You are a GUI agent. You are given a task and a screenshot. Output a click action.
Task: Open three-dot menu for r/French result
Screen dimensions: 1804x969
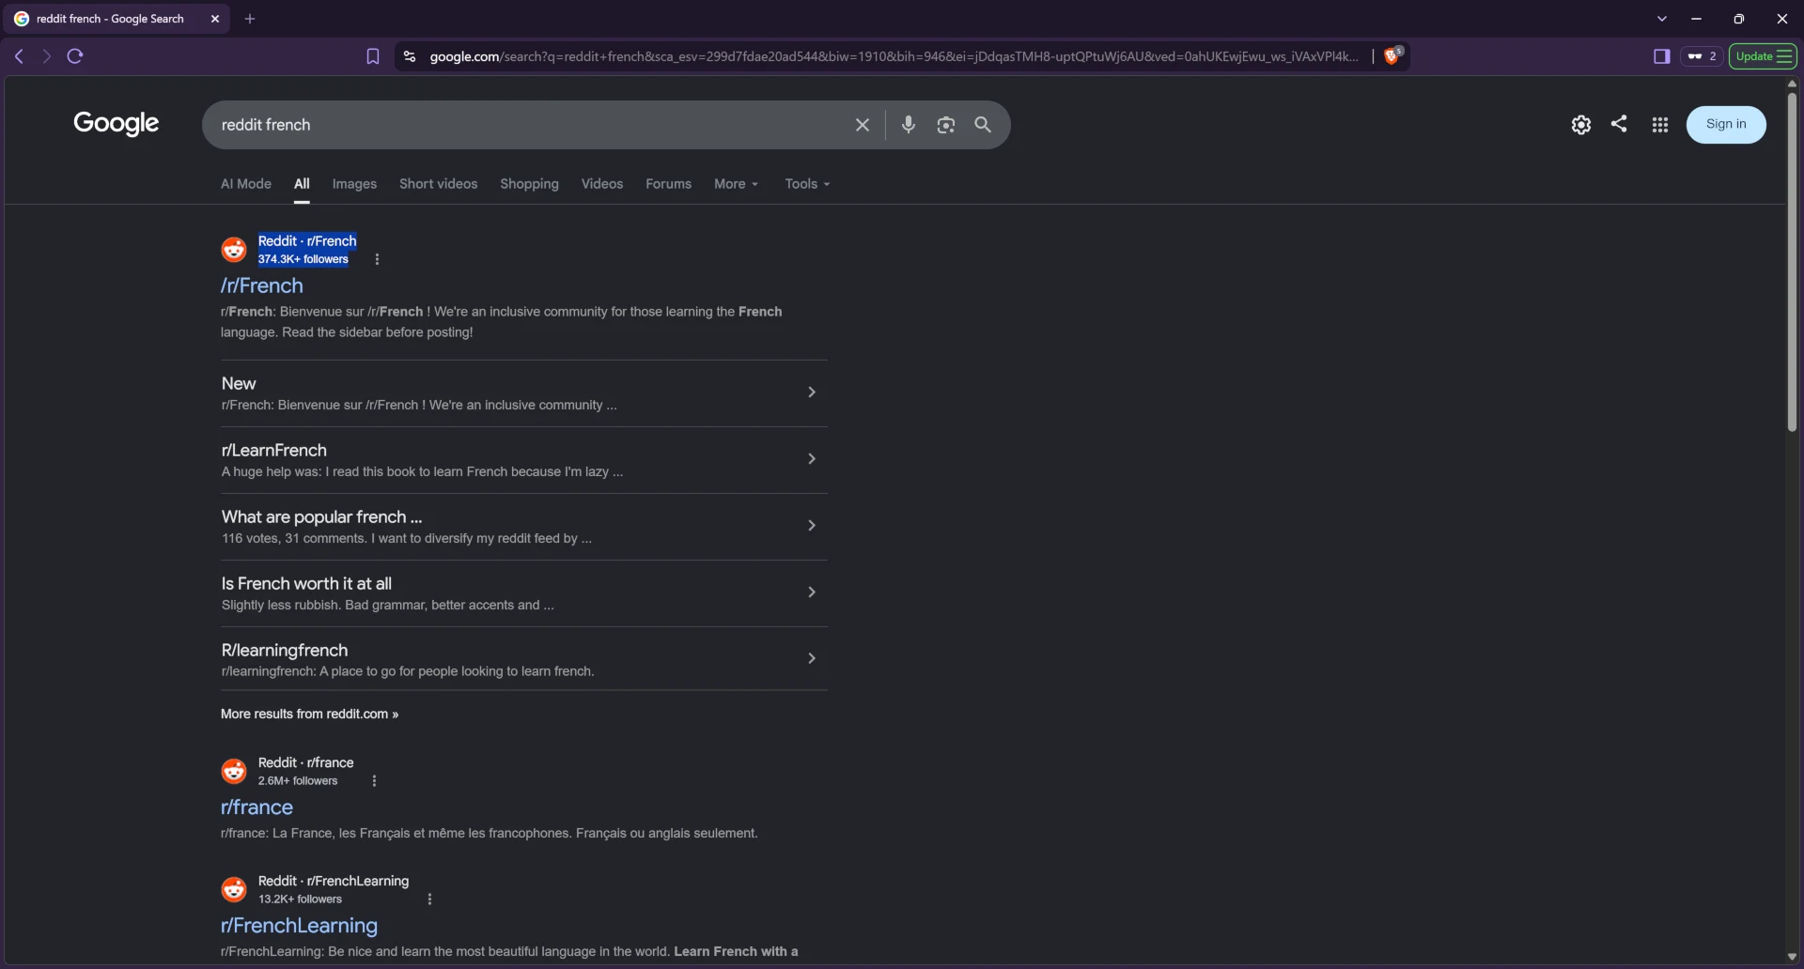377,259
